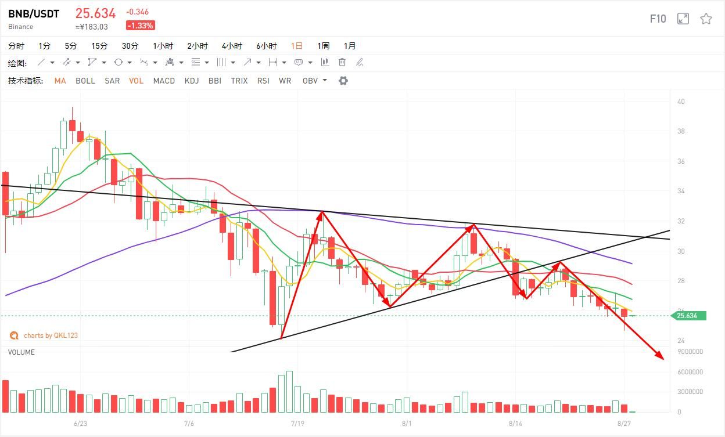Enable the MACD indicator
Screen dimensions: 725x437
tap(164, 81)
